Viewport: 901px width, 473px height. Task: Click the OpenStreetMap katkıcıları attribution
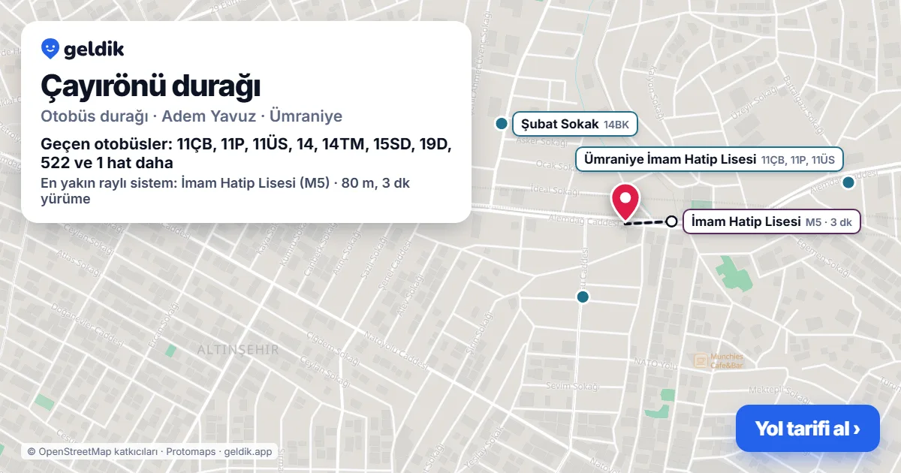click(x=92, y=452)
